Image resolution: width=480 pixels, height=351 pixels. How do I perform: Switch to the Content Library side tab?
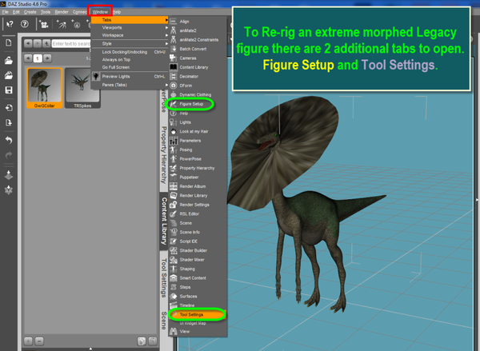164,221
